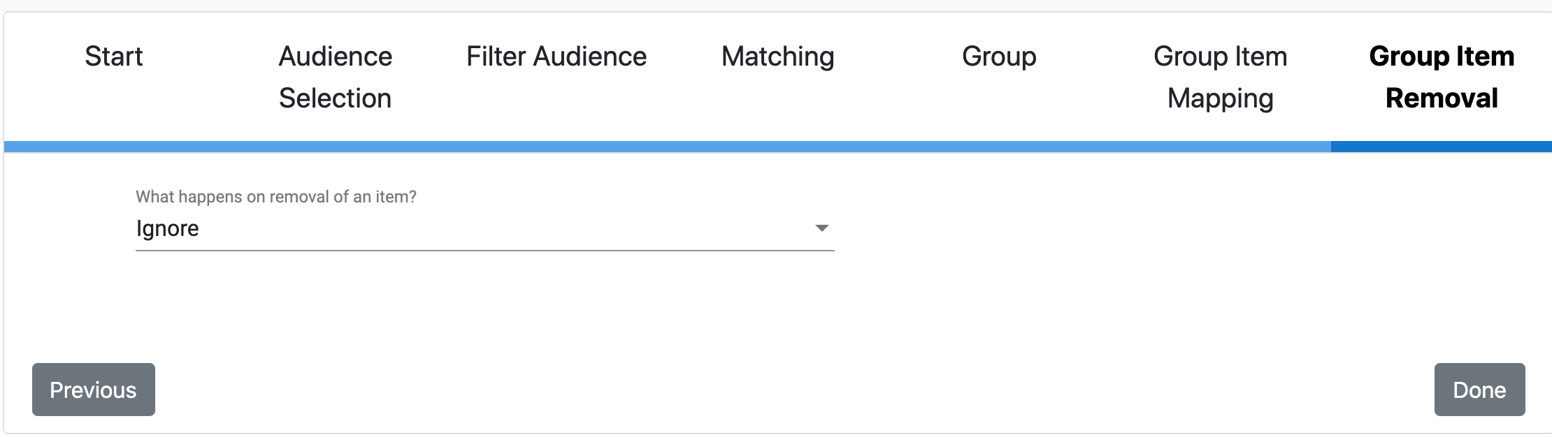Click the 'What happens on removal' label
This screenshot has height=437, width=1552.
(x=276, y=197)
